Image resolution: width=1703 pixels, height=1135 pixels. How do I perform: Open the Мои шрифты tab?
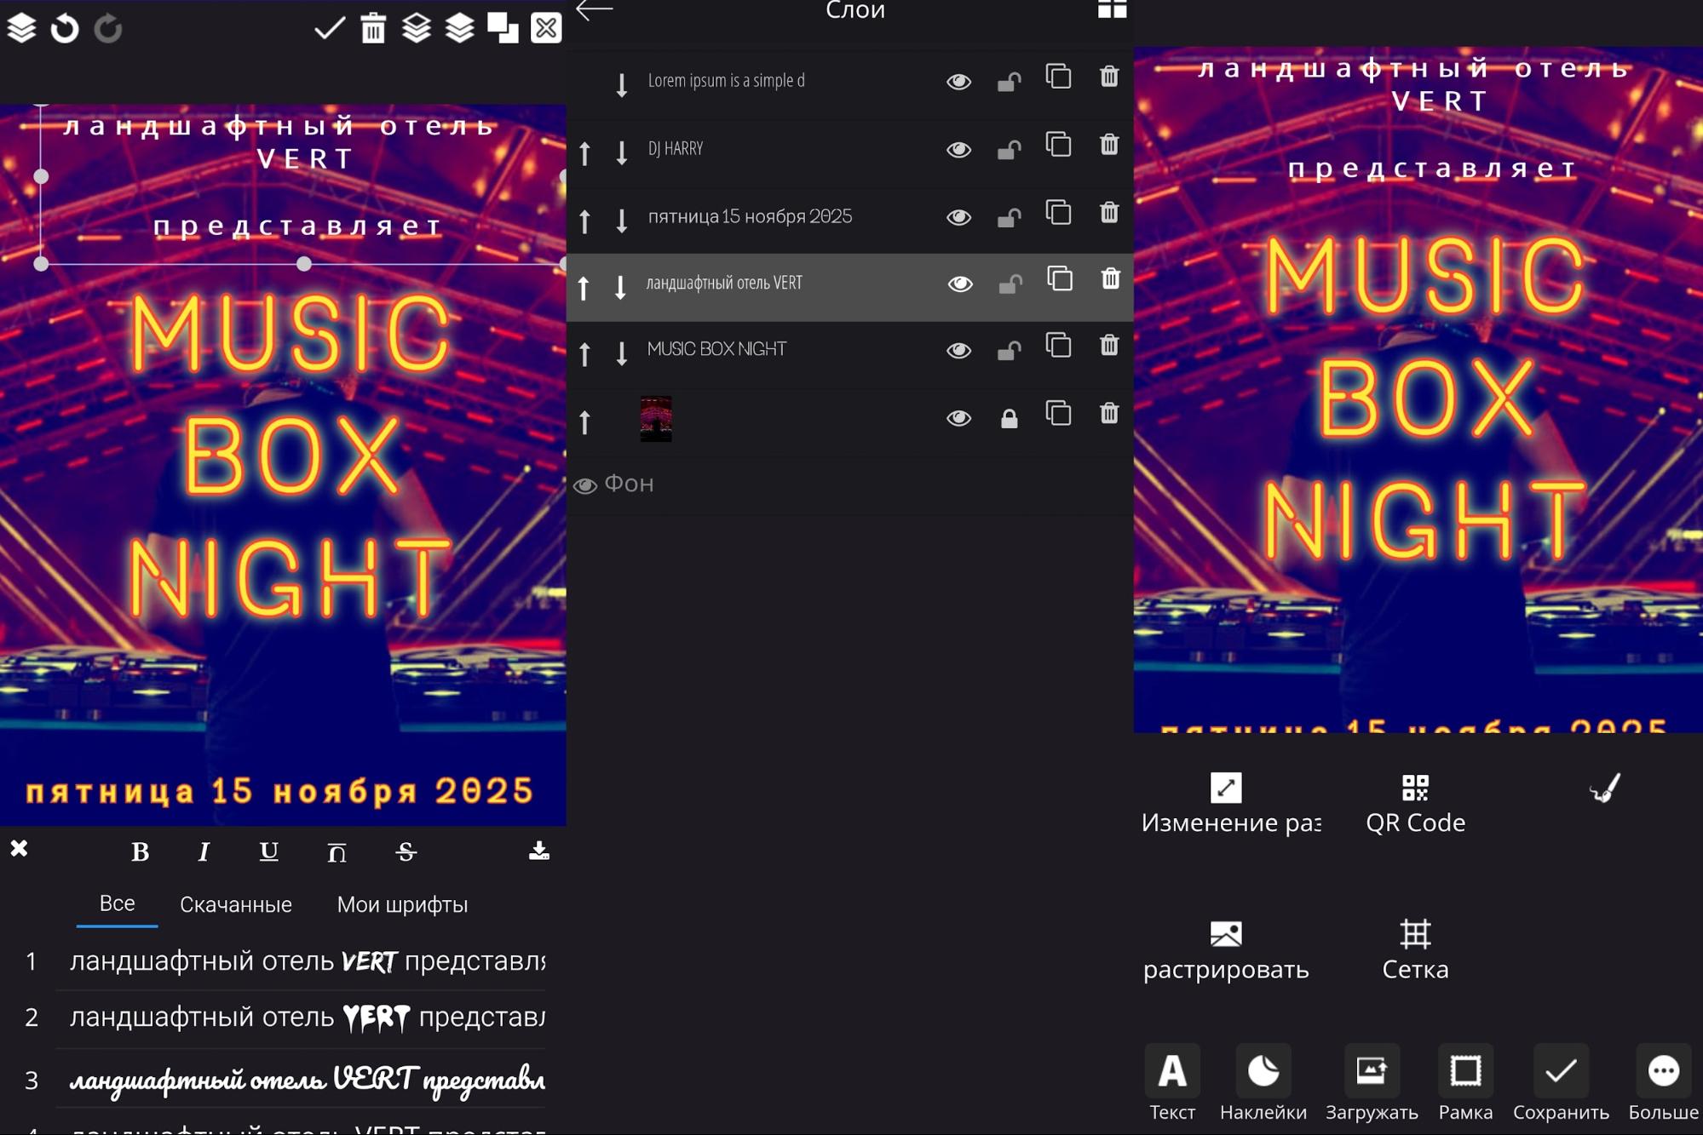(x=402, y=904)
